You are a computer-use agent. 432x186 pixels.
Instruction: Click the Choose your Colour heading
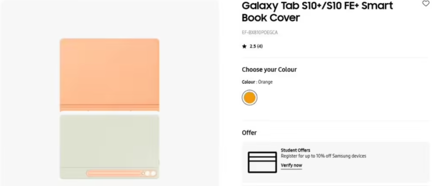click(x=269, y=69)
